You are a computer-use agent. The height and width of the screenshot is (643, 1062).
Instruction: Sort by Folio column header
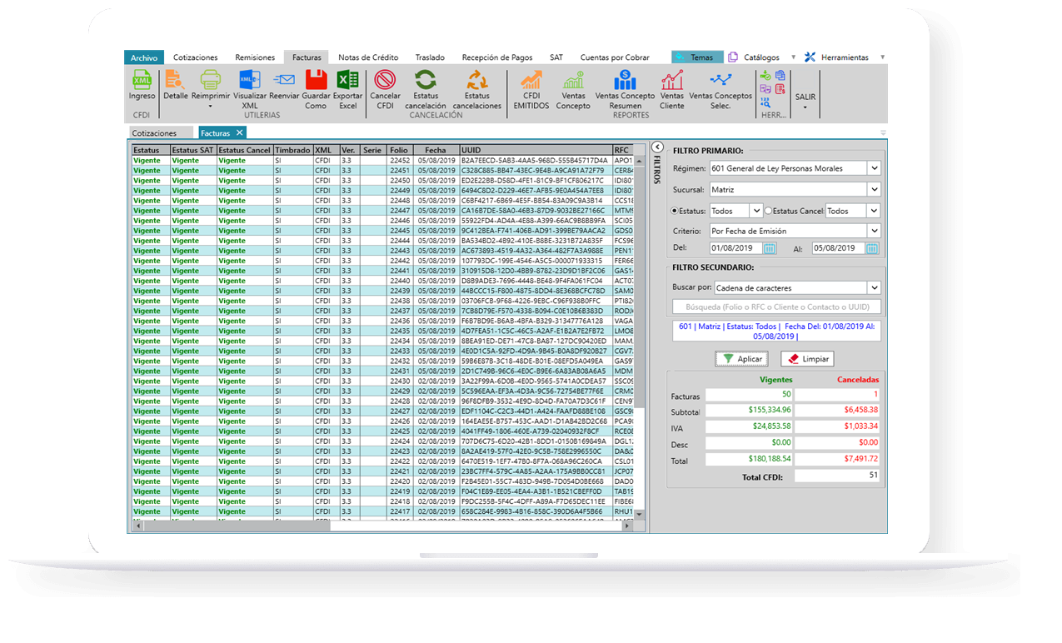point(399,151)
